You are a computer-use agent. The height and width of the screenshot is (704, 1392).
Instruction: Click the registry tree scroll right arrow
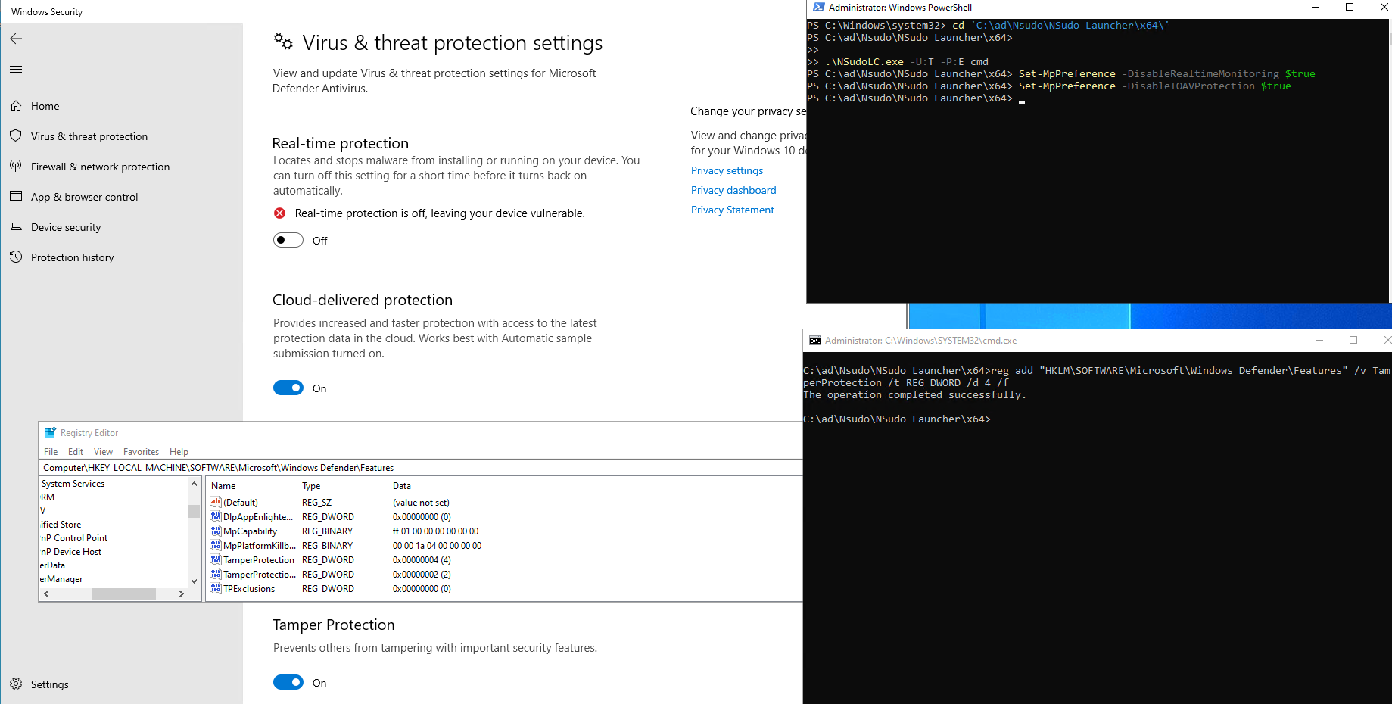pyautogui.click(x=181, y=594)
